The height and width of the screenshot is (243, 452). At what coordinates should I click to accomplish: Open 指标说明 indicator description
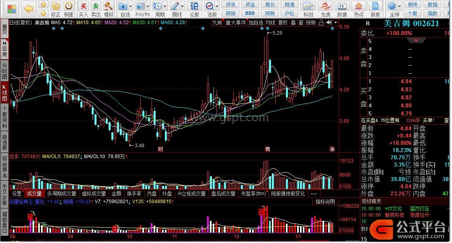[325, 202]
